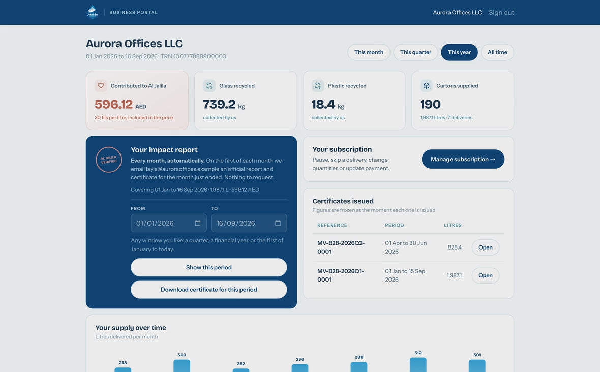Click the From date field 01/01/2026

tap(168, 223)
